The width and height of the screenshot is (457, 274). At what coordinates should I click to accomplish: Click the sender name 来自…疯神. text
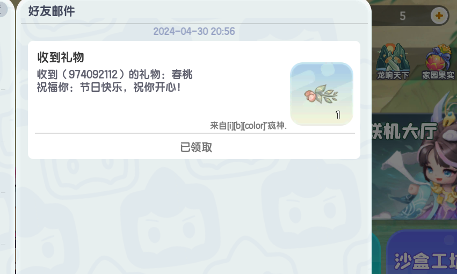pyautogui.click(x=248, y=126)
